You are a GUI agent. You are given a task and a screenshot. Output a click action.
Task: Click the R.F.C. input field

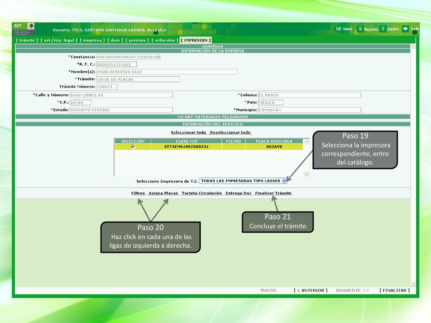tap(116, 64)
